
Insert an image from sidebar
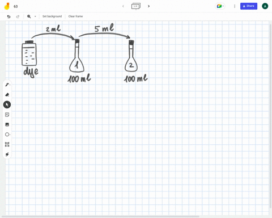click(x=7, y=124)
